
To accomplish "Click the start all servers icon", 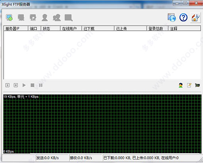I will click(x=8, y=85).
